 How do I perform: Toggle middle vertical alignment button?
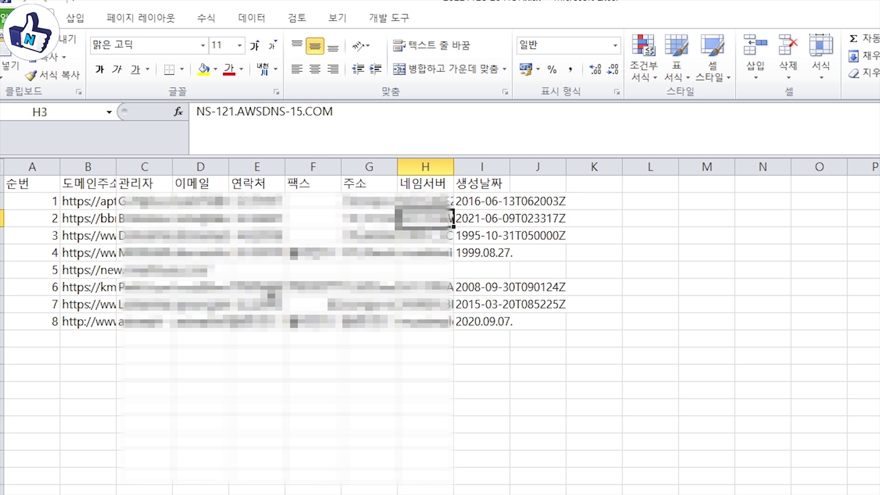pyautogui.click(x=315, y=46)
